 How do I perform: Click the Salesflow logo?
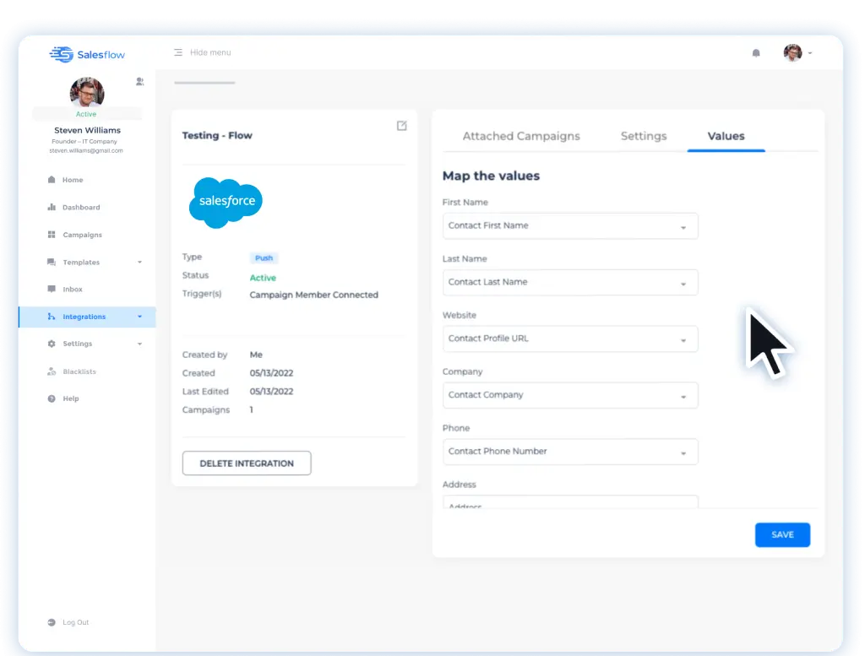87,54
